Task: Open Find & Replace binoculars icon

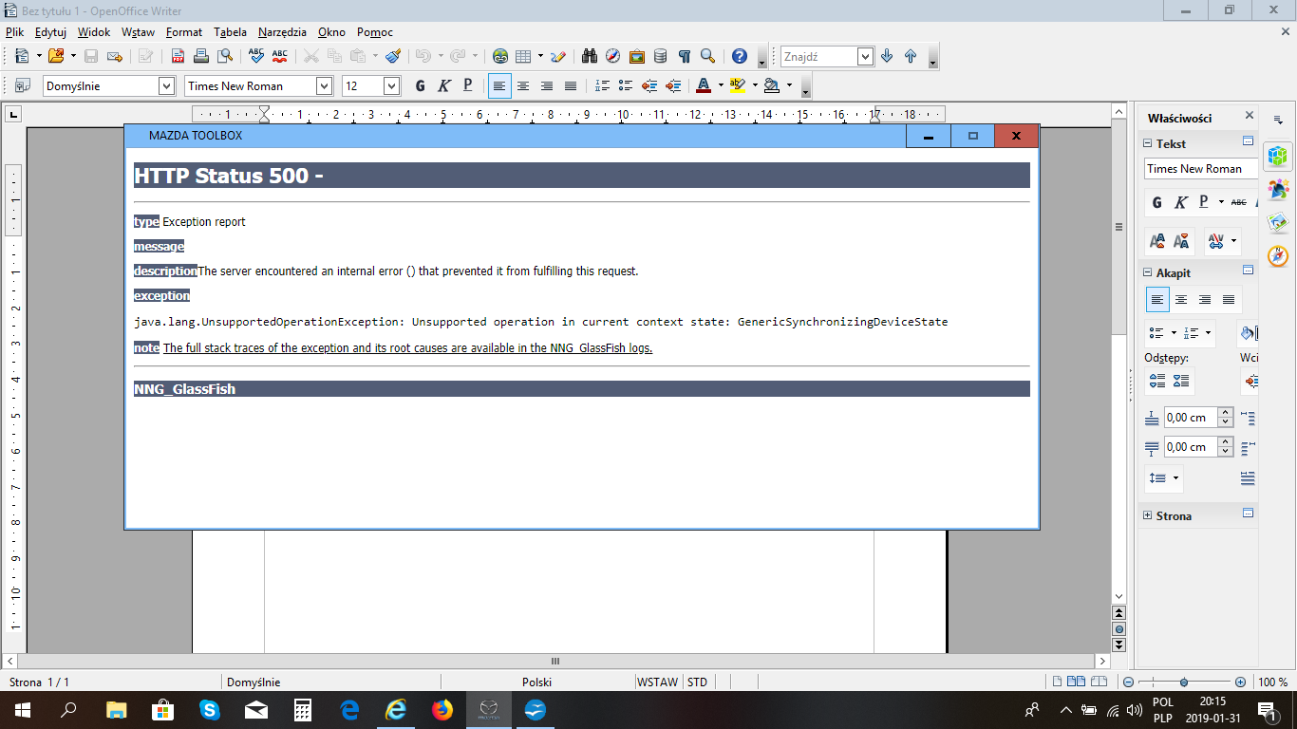Action: (x=589, y=56)
